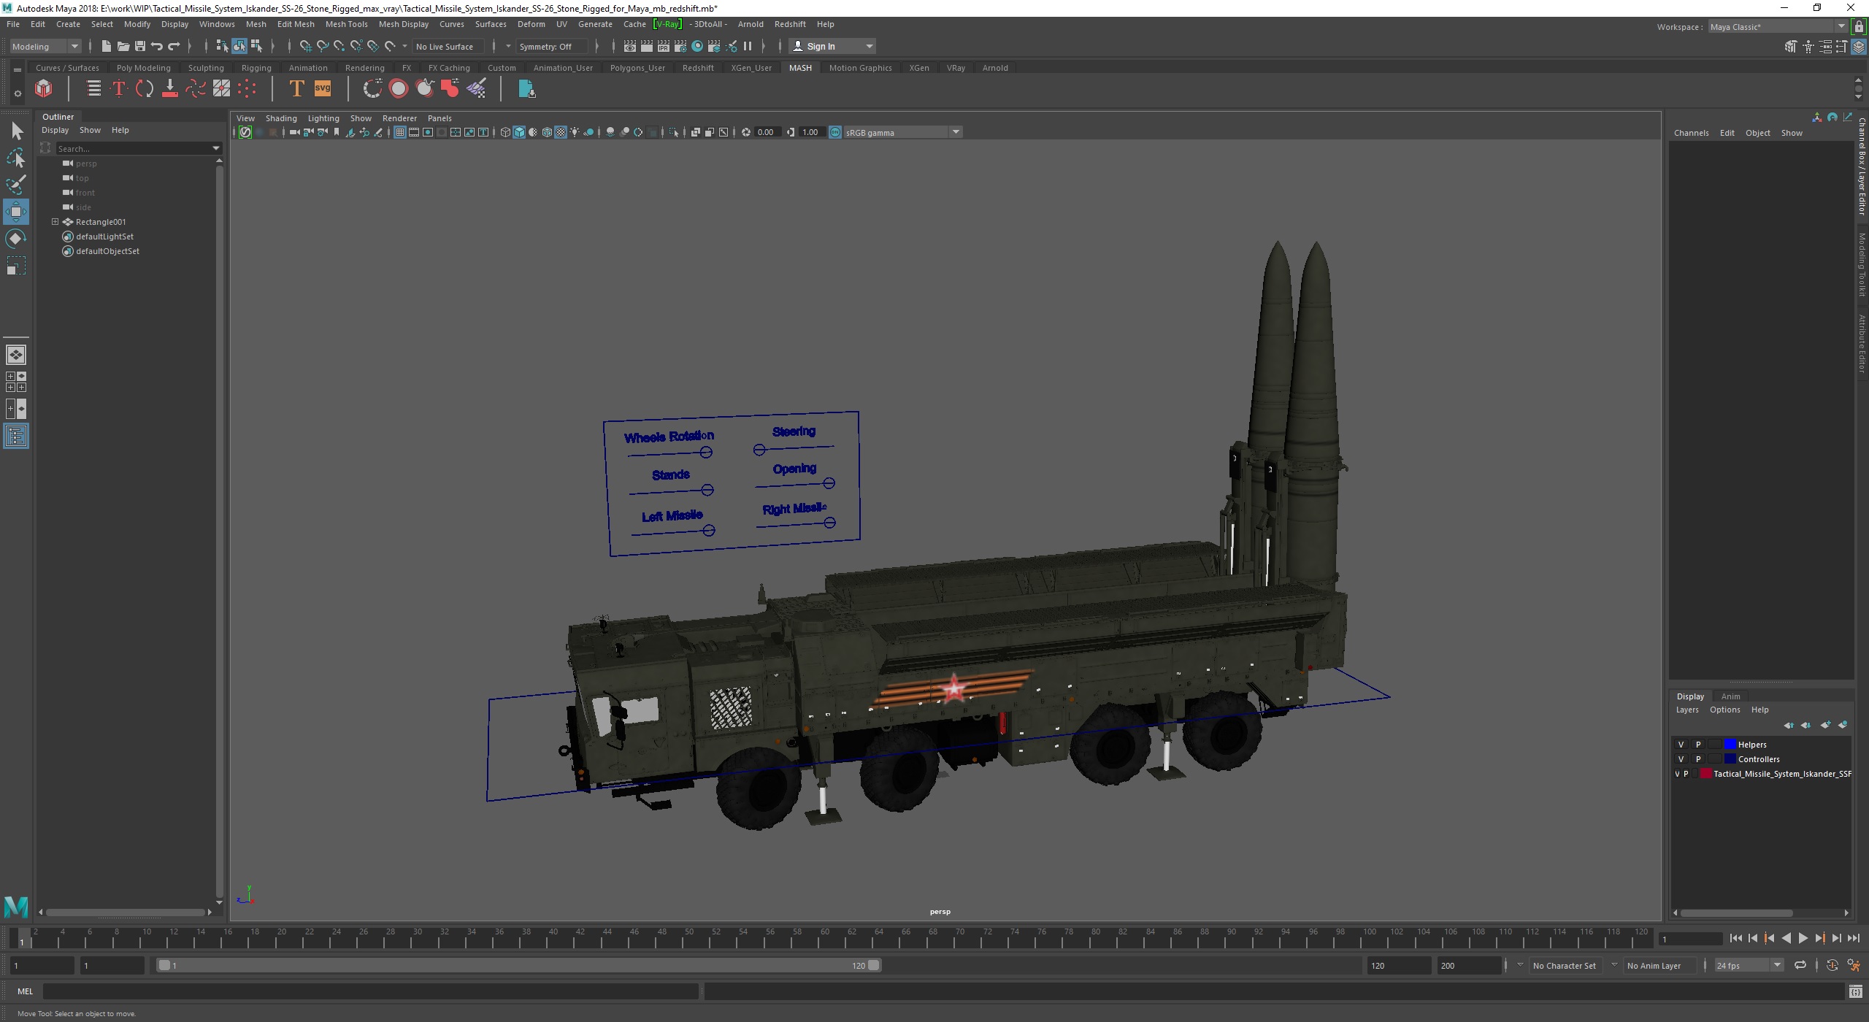Open the Sign In account dropdown
1869x1022 pixels.
tap(833, 46)
